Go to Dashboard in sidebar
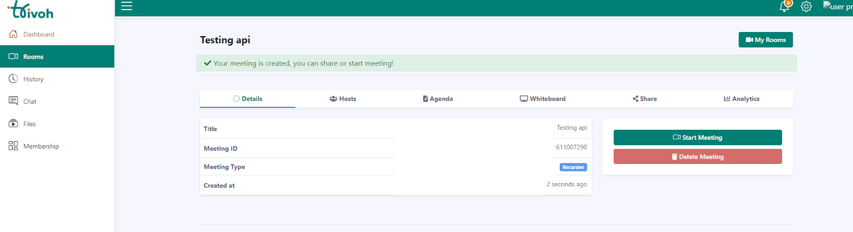This screenshot has width=853, height=232. pyautogui.click(x=38, y=35)
